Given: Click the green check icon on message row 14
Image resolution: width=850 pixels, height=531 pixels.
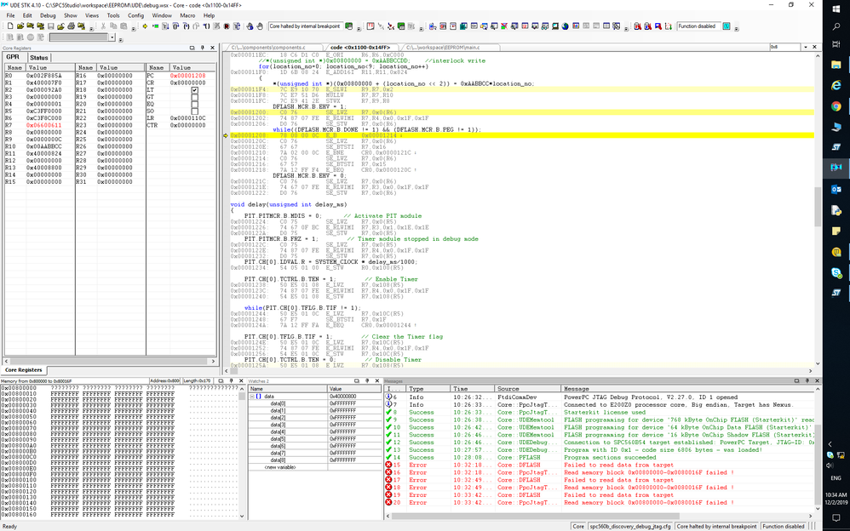Looking at the screenshot, I should click(388, 457).
